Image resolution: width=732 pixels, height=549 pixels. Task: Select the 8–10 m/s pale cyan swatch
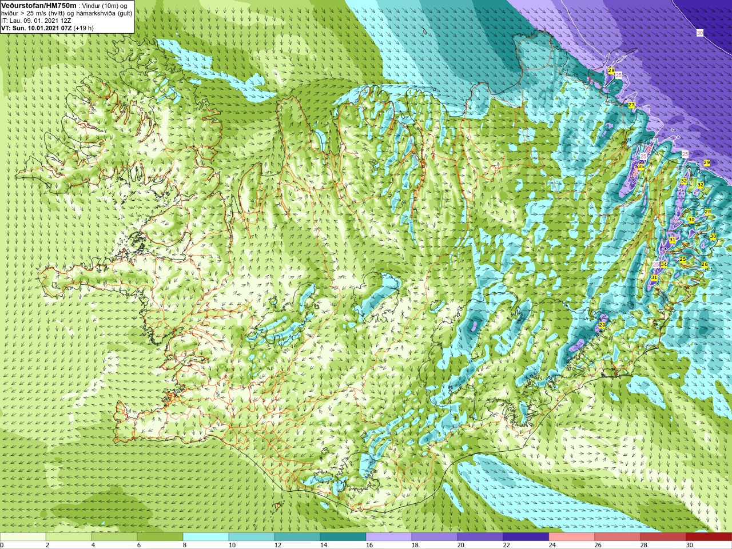click(x=206, y=537)
